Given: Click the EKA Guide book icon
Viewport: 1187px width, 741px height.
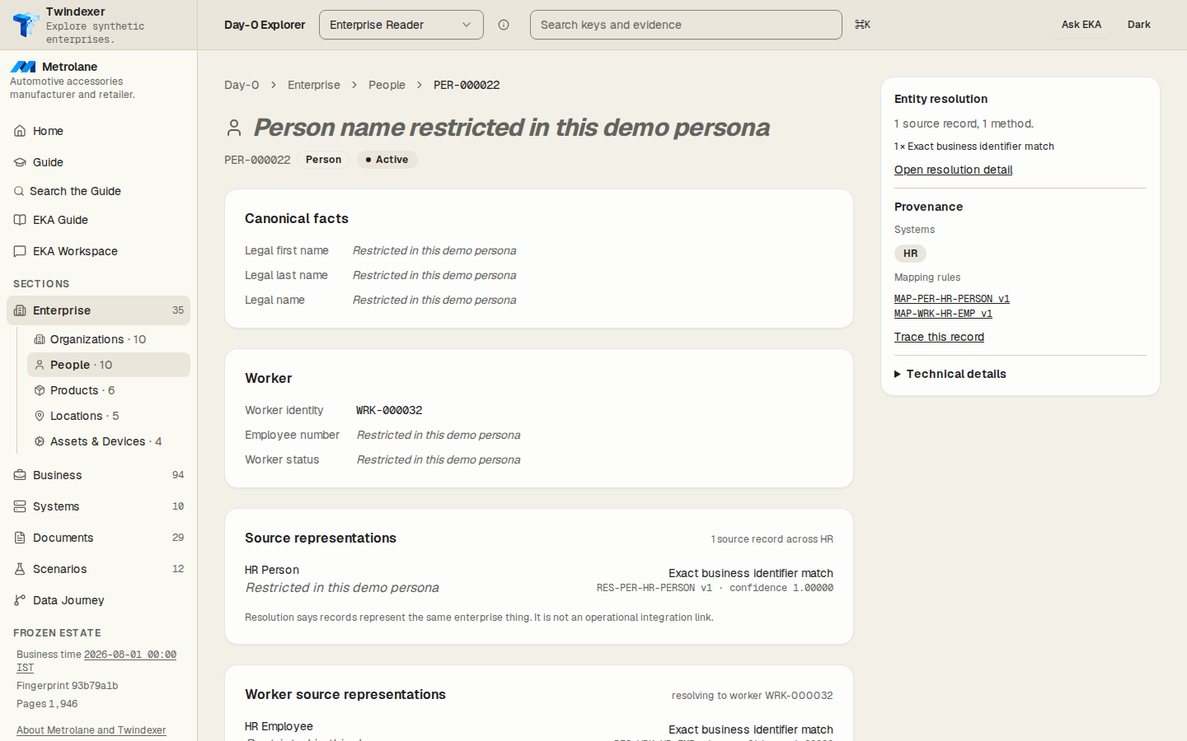Looking at the screenshot, I should tap(20, 220).
